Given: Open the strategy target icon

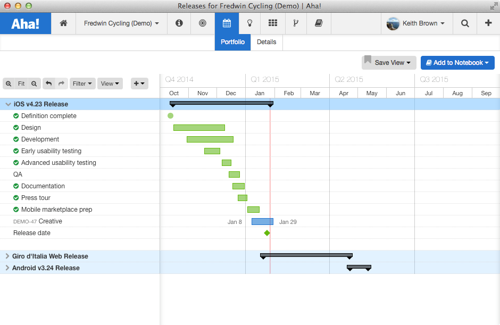Looking at the screenshot, I should tap(203, 23).
